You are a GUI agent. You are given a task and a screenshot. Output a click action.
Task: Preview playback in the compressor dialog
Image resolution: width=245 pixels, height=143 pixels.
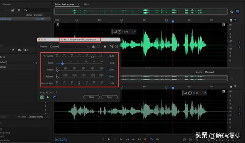(x=48, y=97)
